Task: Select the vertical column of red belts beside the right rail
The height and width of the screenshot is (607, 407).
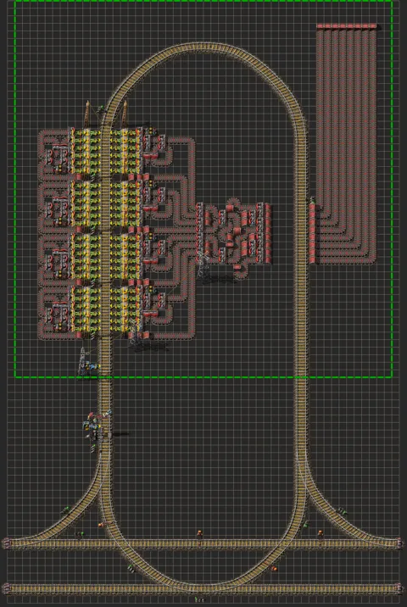Action: click(312, 234)
